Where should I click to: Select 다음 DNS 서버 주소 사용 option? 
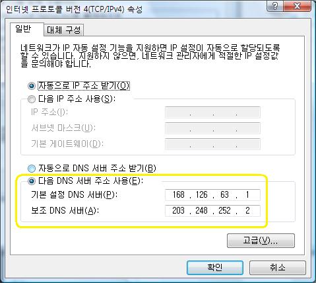(32, 181)
